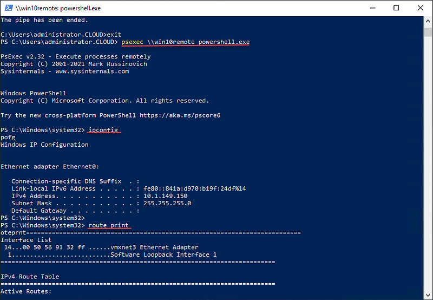Click the scroll up arrow
This screenshot has width=433, height=300.
click(x=428, y=21)
